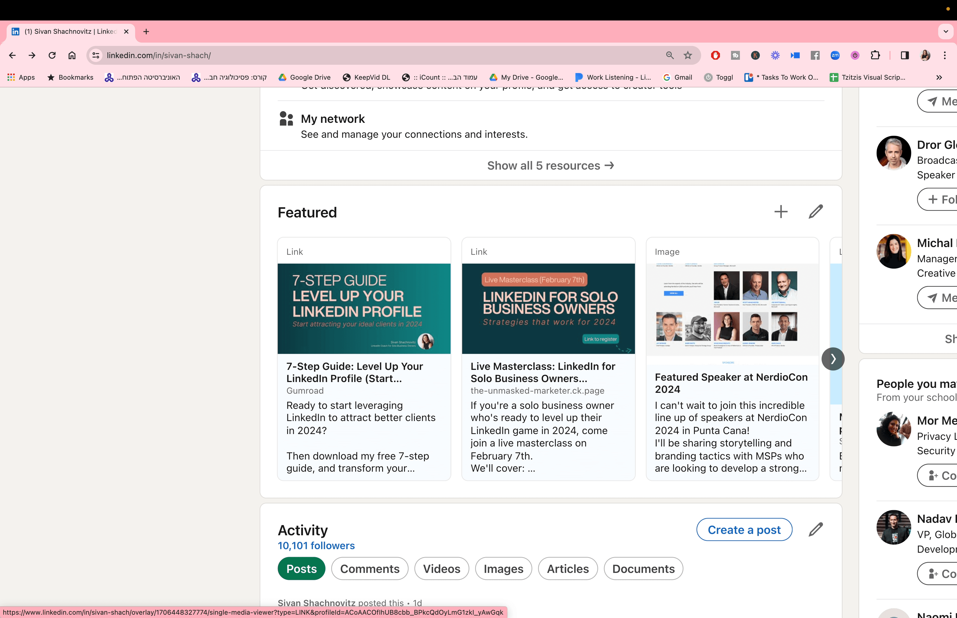Open the Chrome profile avatar
The height and width of the screenshot is (618, 957).
coord(925,55)
